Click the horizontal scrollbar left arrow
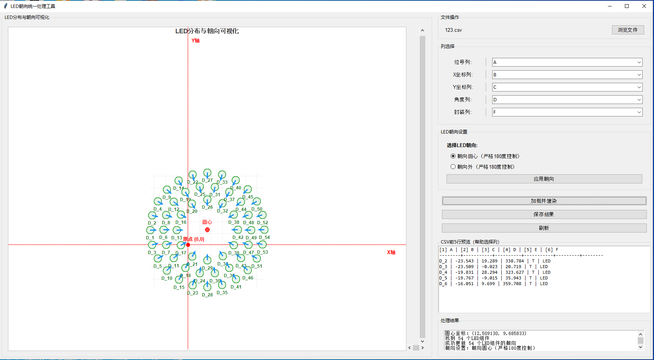The width and height of the screenshot is (654, 360). (409, 348)
